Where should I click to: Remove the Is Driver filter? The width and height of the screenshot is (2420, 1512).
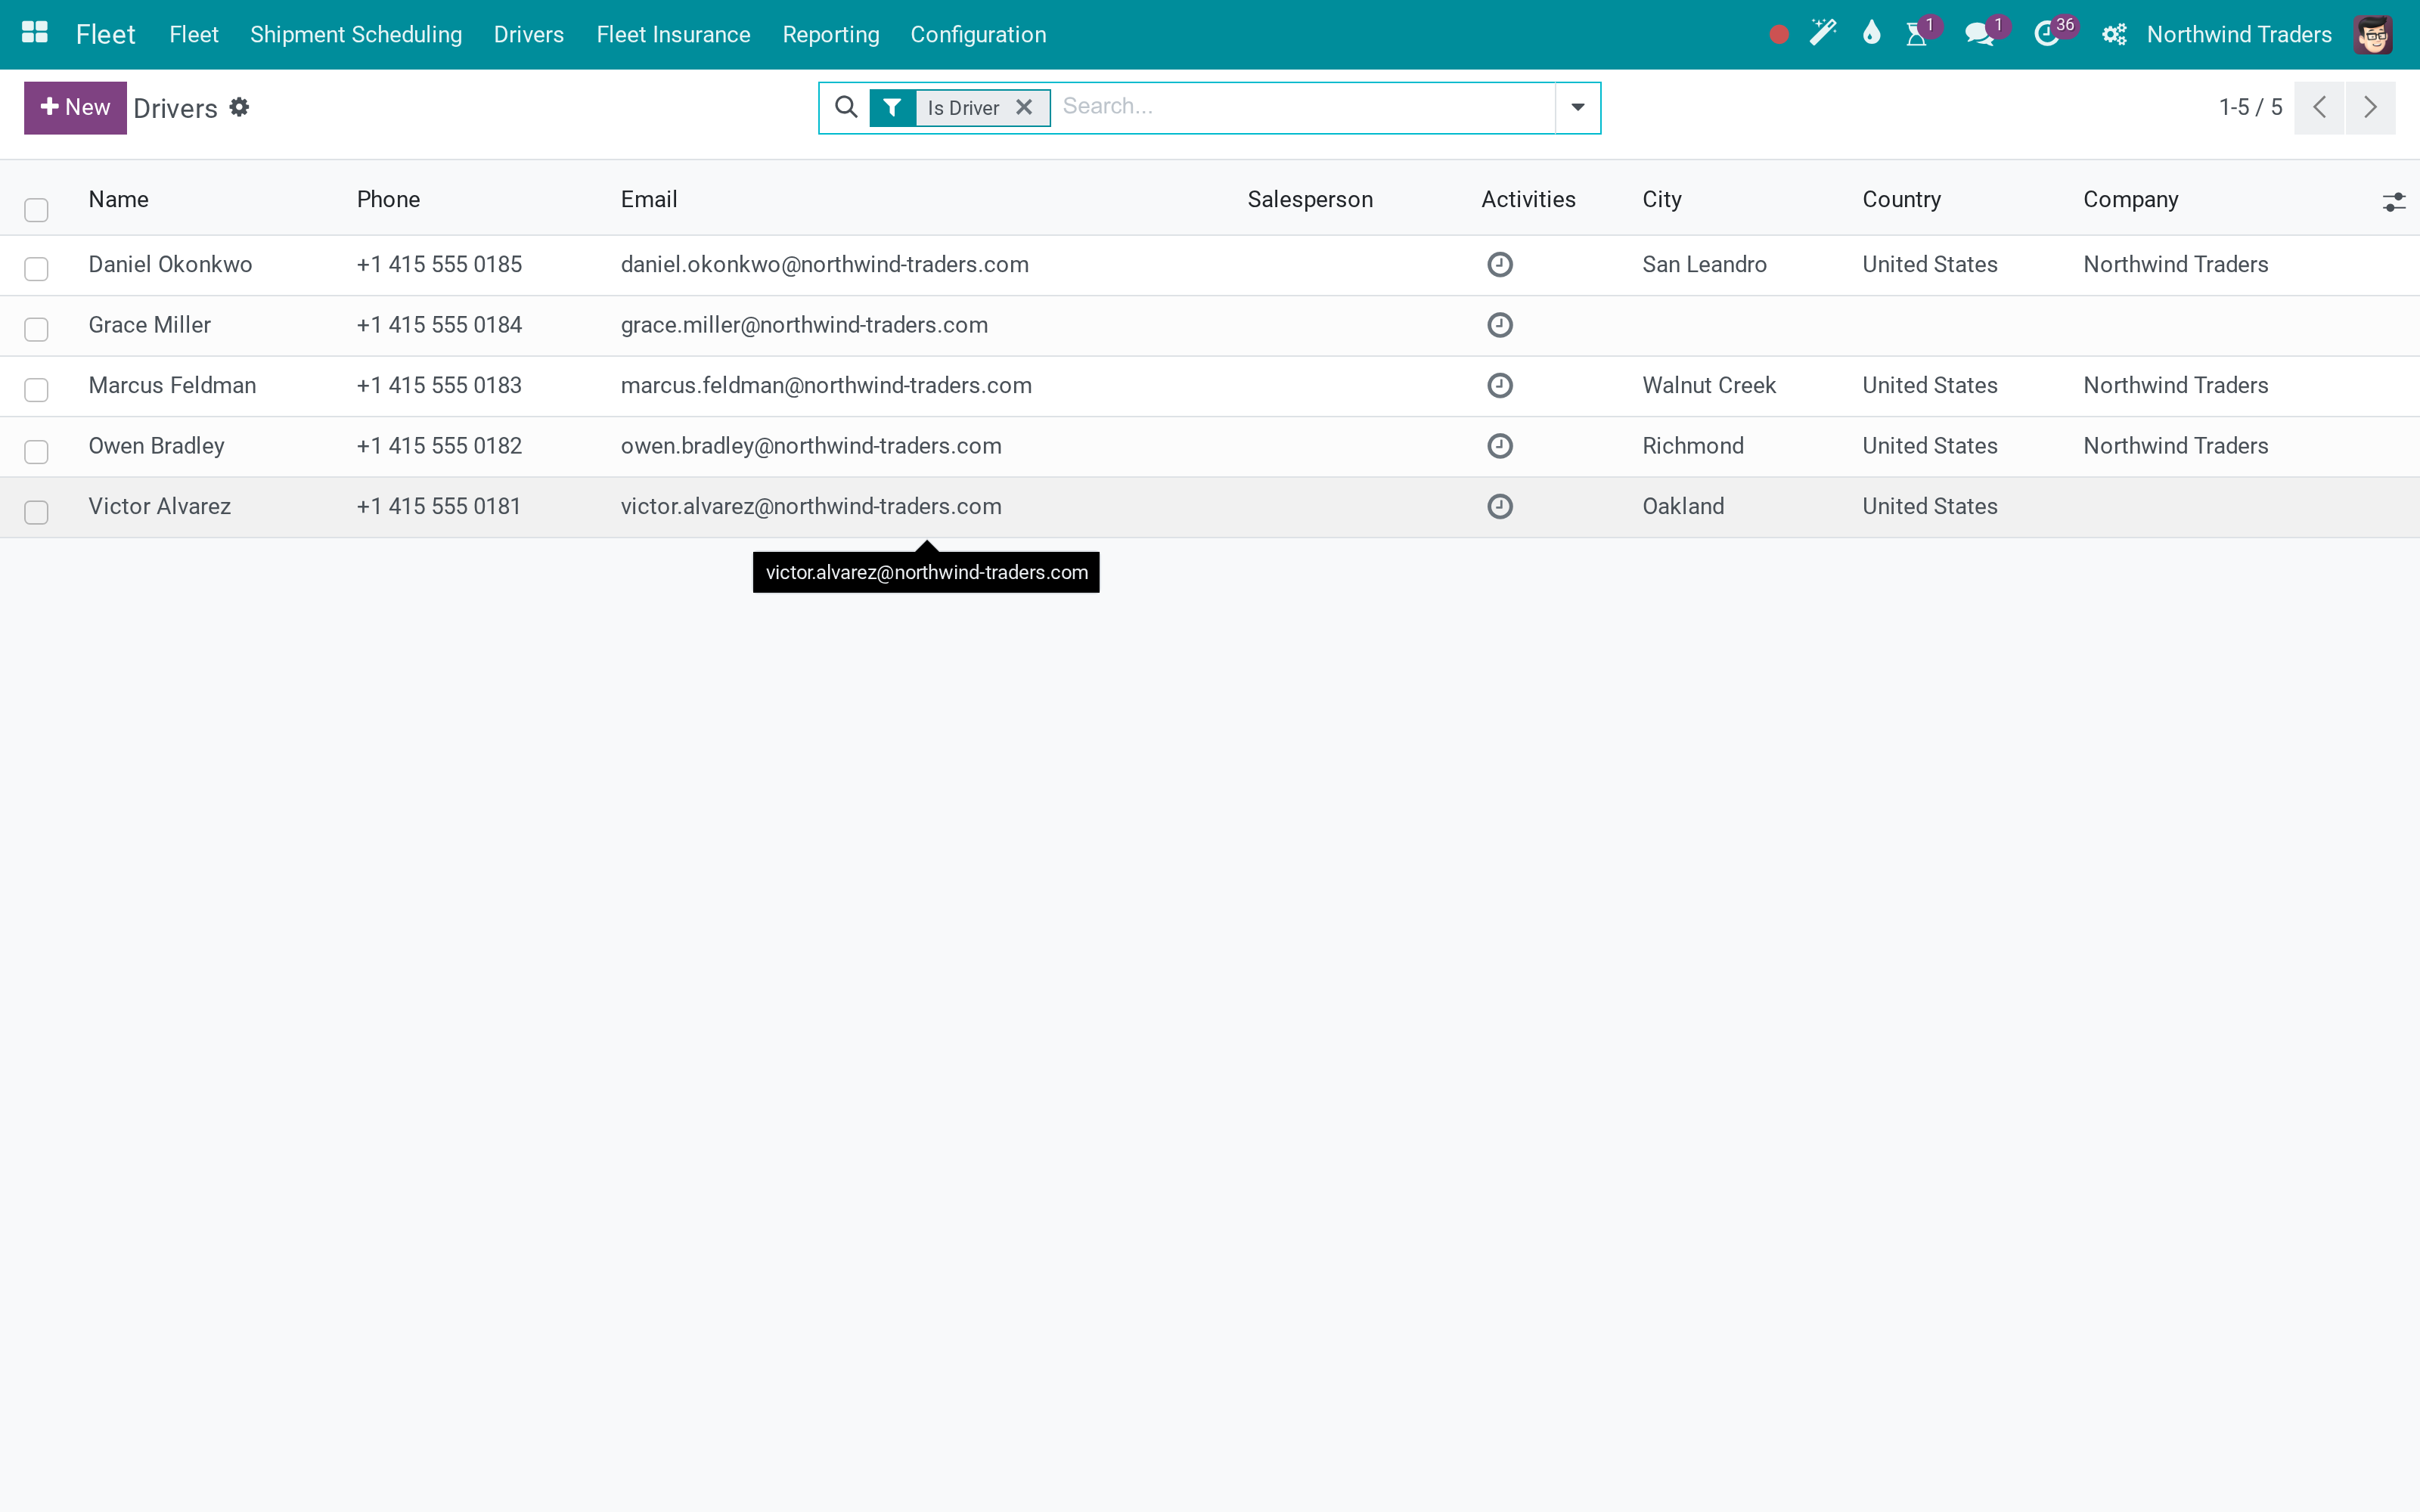(x=1024, y=107)
